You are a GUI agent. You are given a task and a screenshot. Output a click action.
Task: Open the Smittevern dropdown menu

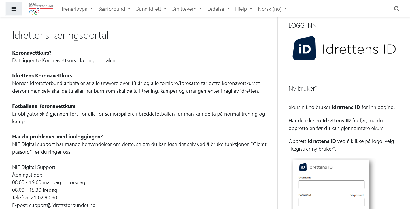point(187,9)
